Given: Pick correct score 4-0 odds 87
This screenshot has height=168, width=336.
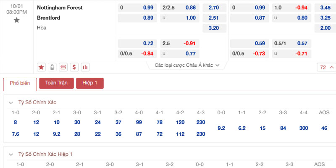Looking at the screenshot, I should 139,134.
